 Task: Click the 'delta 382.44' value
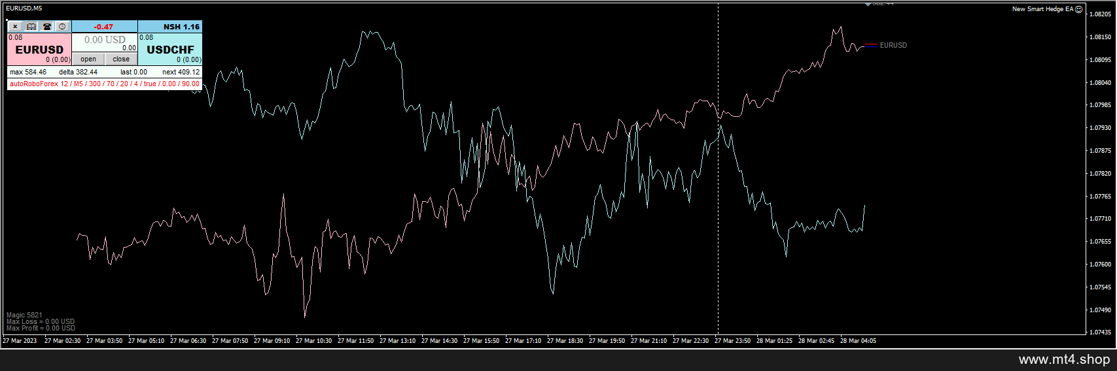pyautogui.click(x=78, y=72)
